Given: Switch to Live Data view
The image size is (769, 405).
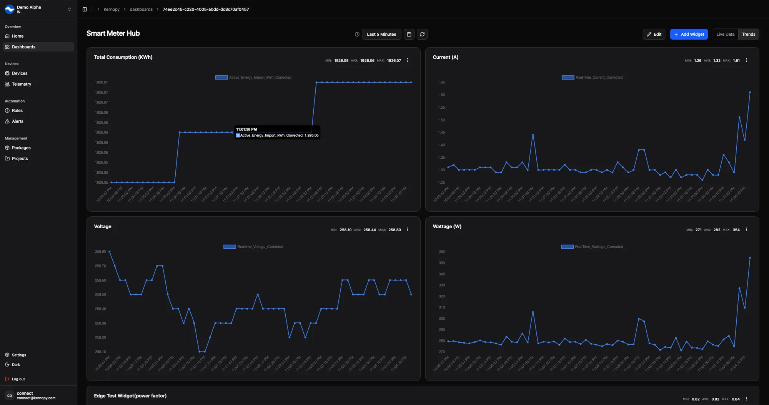Looking at the screenshot, I should click(725, 34).
